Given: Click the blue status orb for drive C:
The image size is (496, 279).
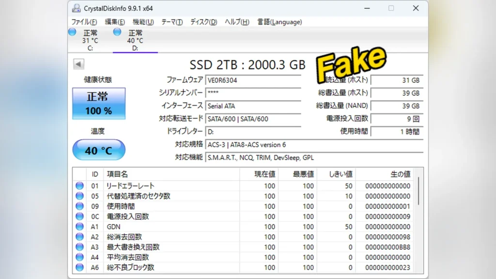Looking at the screenshot, I should click(x=73, y=32).
